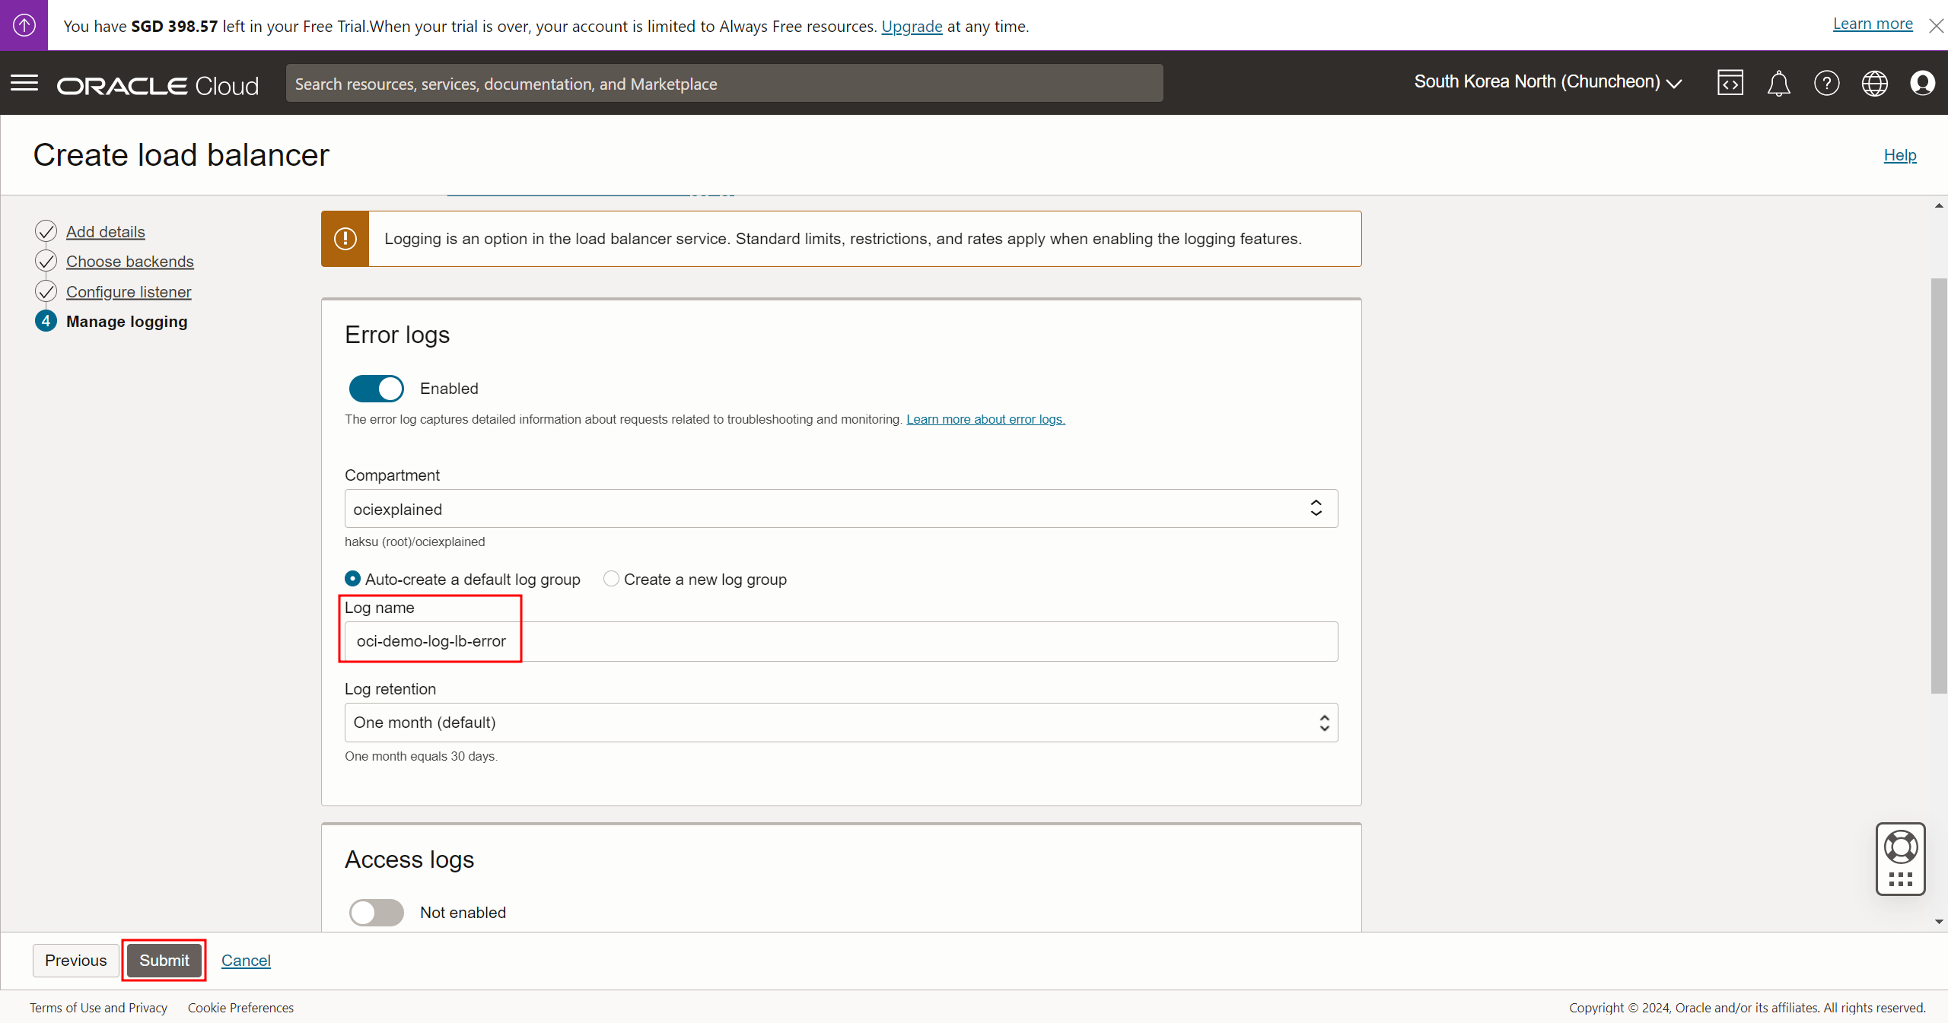Open the notifications bell

tap(1778, 83)
